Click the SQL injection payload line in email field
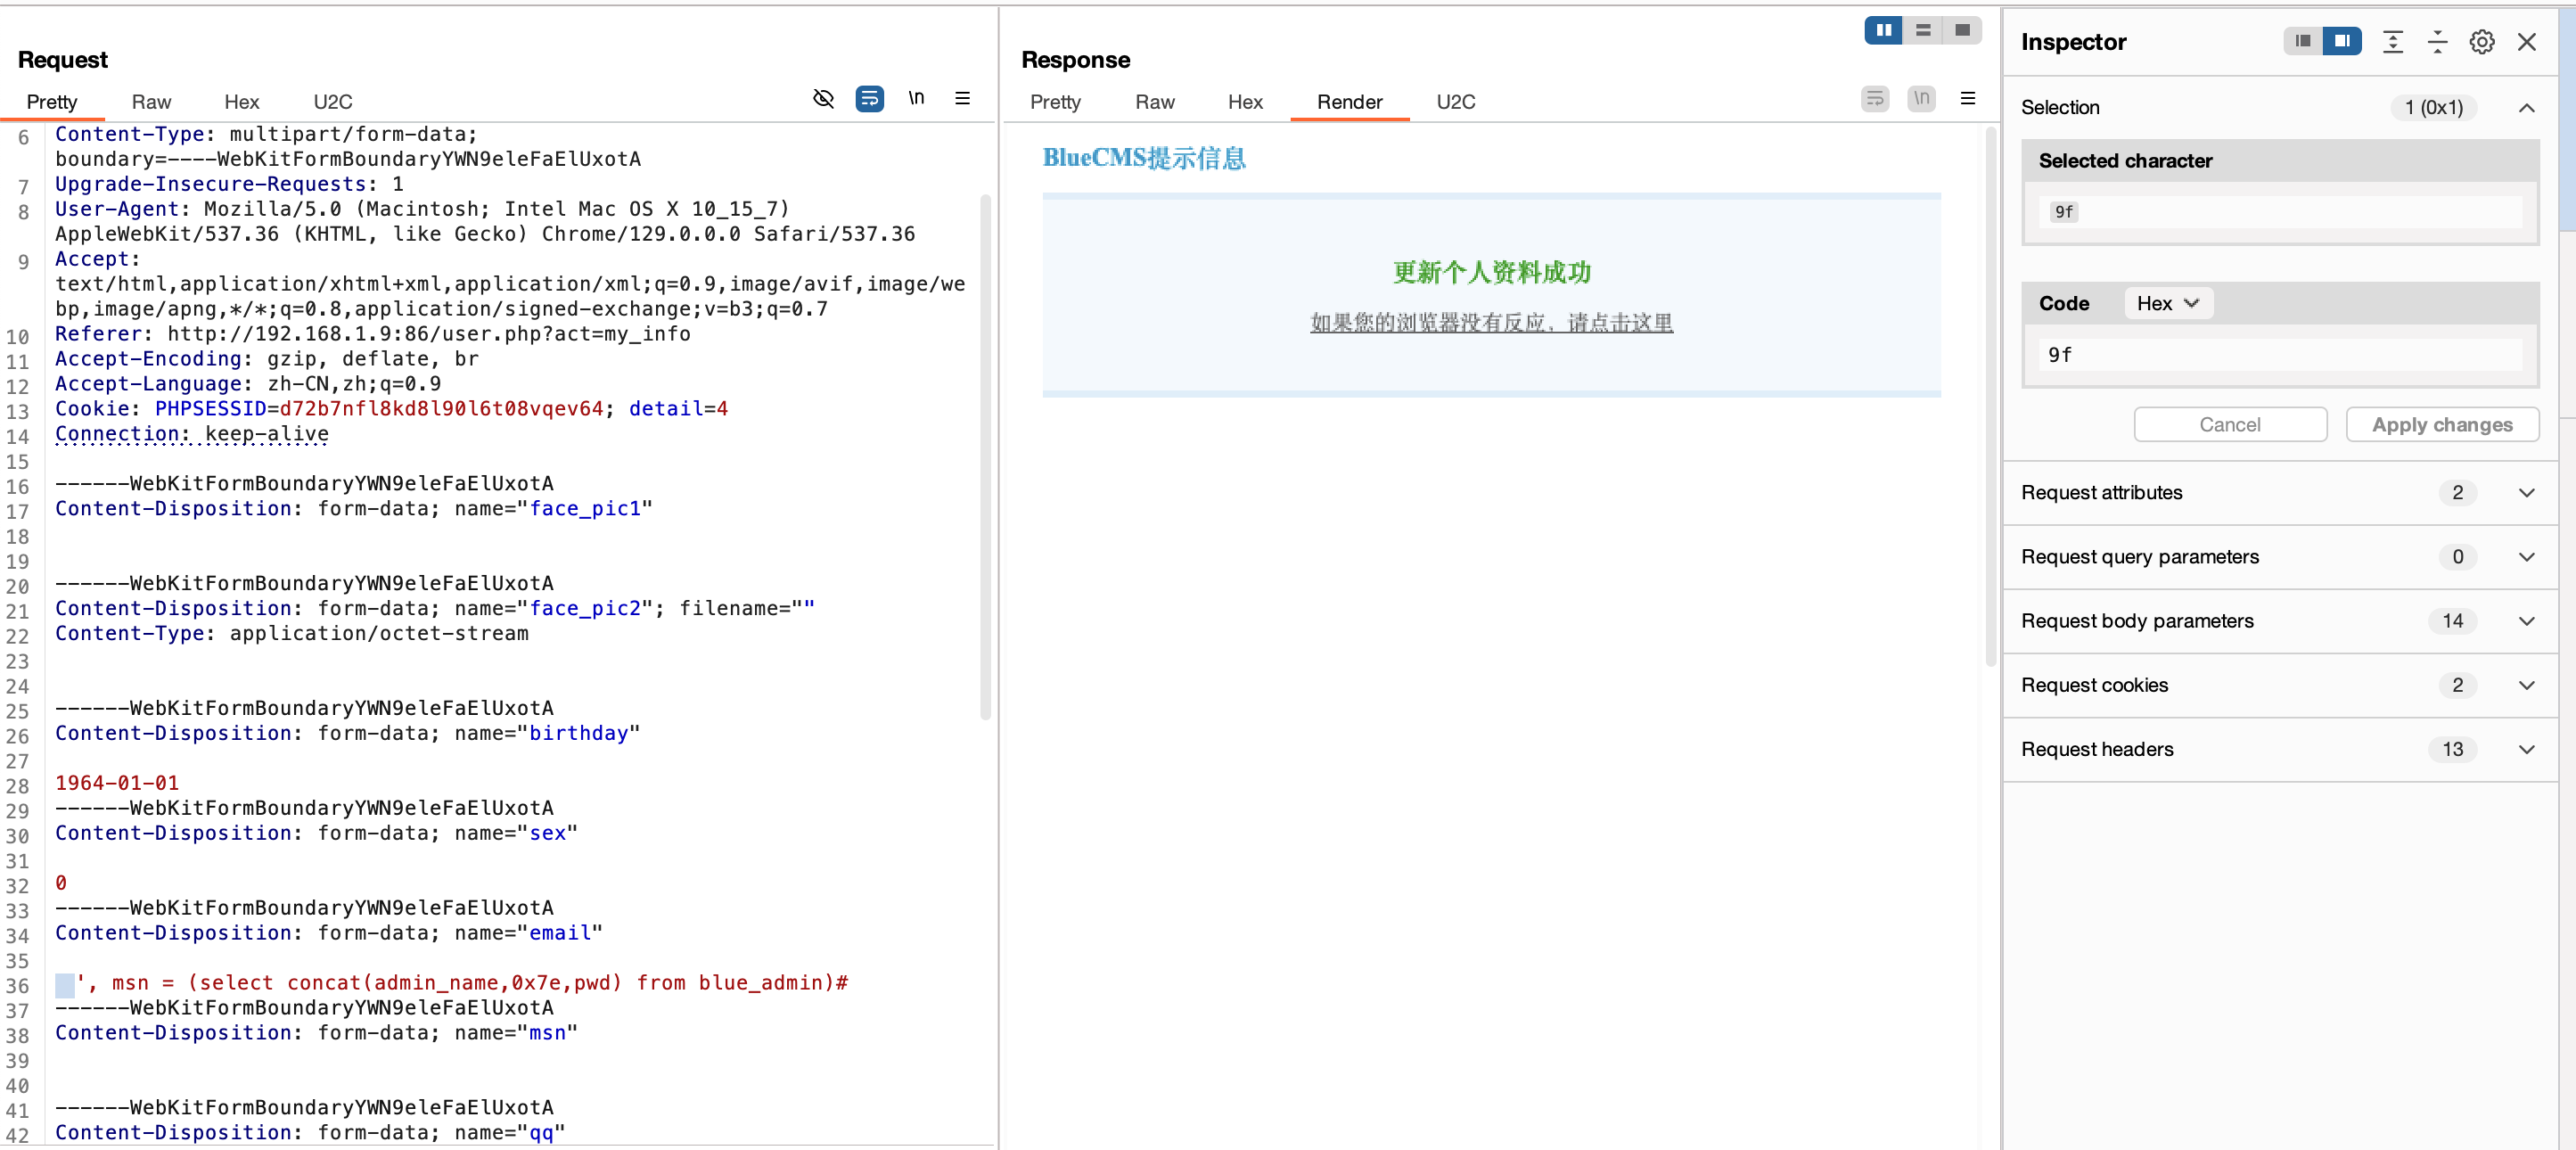Screen dimensions: 2576x1150 pos(452,983)
